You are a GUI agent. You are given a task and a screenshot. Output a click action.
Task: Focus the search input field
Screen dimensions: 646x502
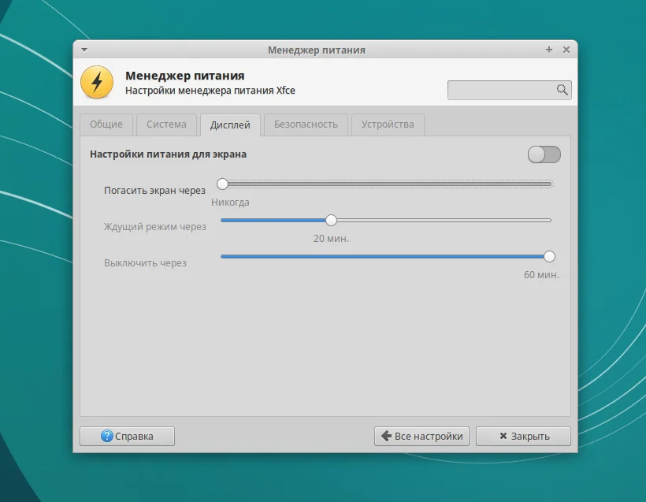[x=509, y=90]
